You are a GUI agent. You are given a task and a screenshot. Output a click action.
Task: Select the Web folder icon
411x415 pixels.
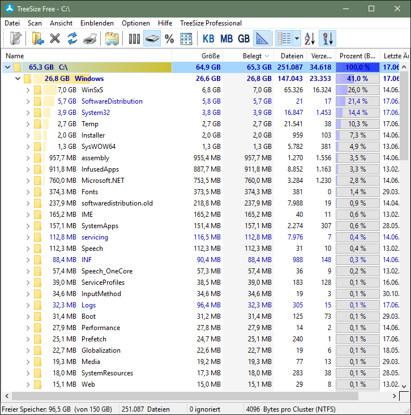tap(37, 384)
